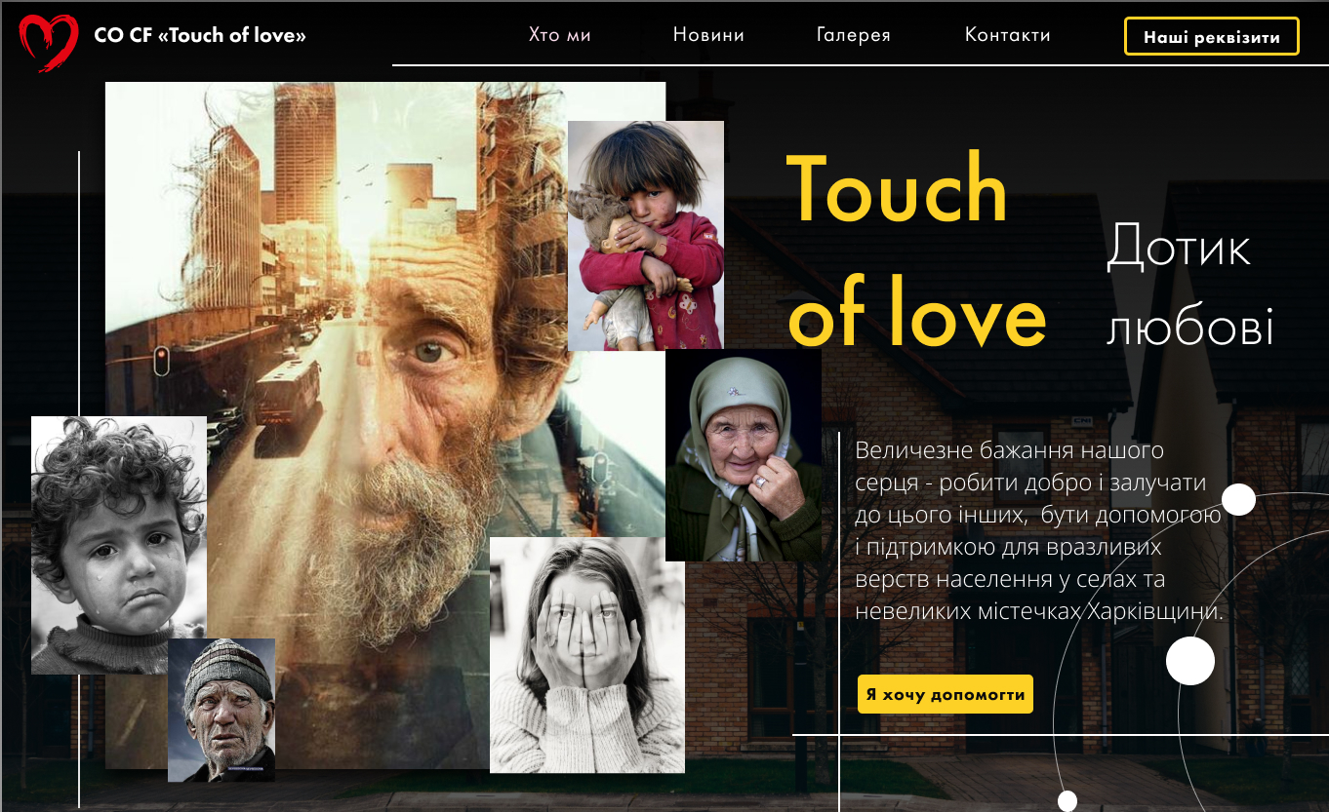
Task: Open the photo of grandmother in headscarf
Action: pos(744,455)
